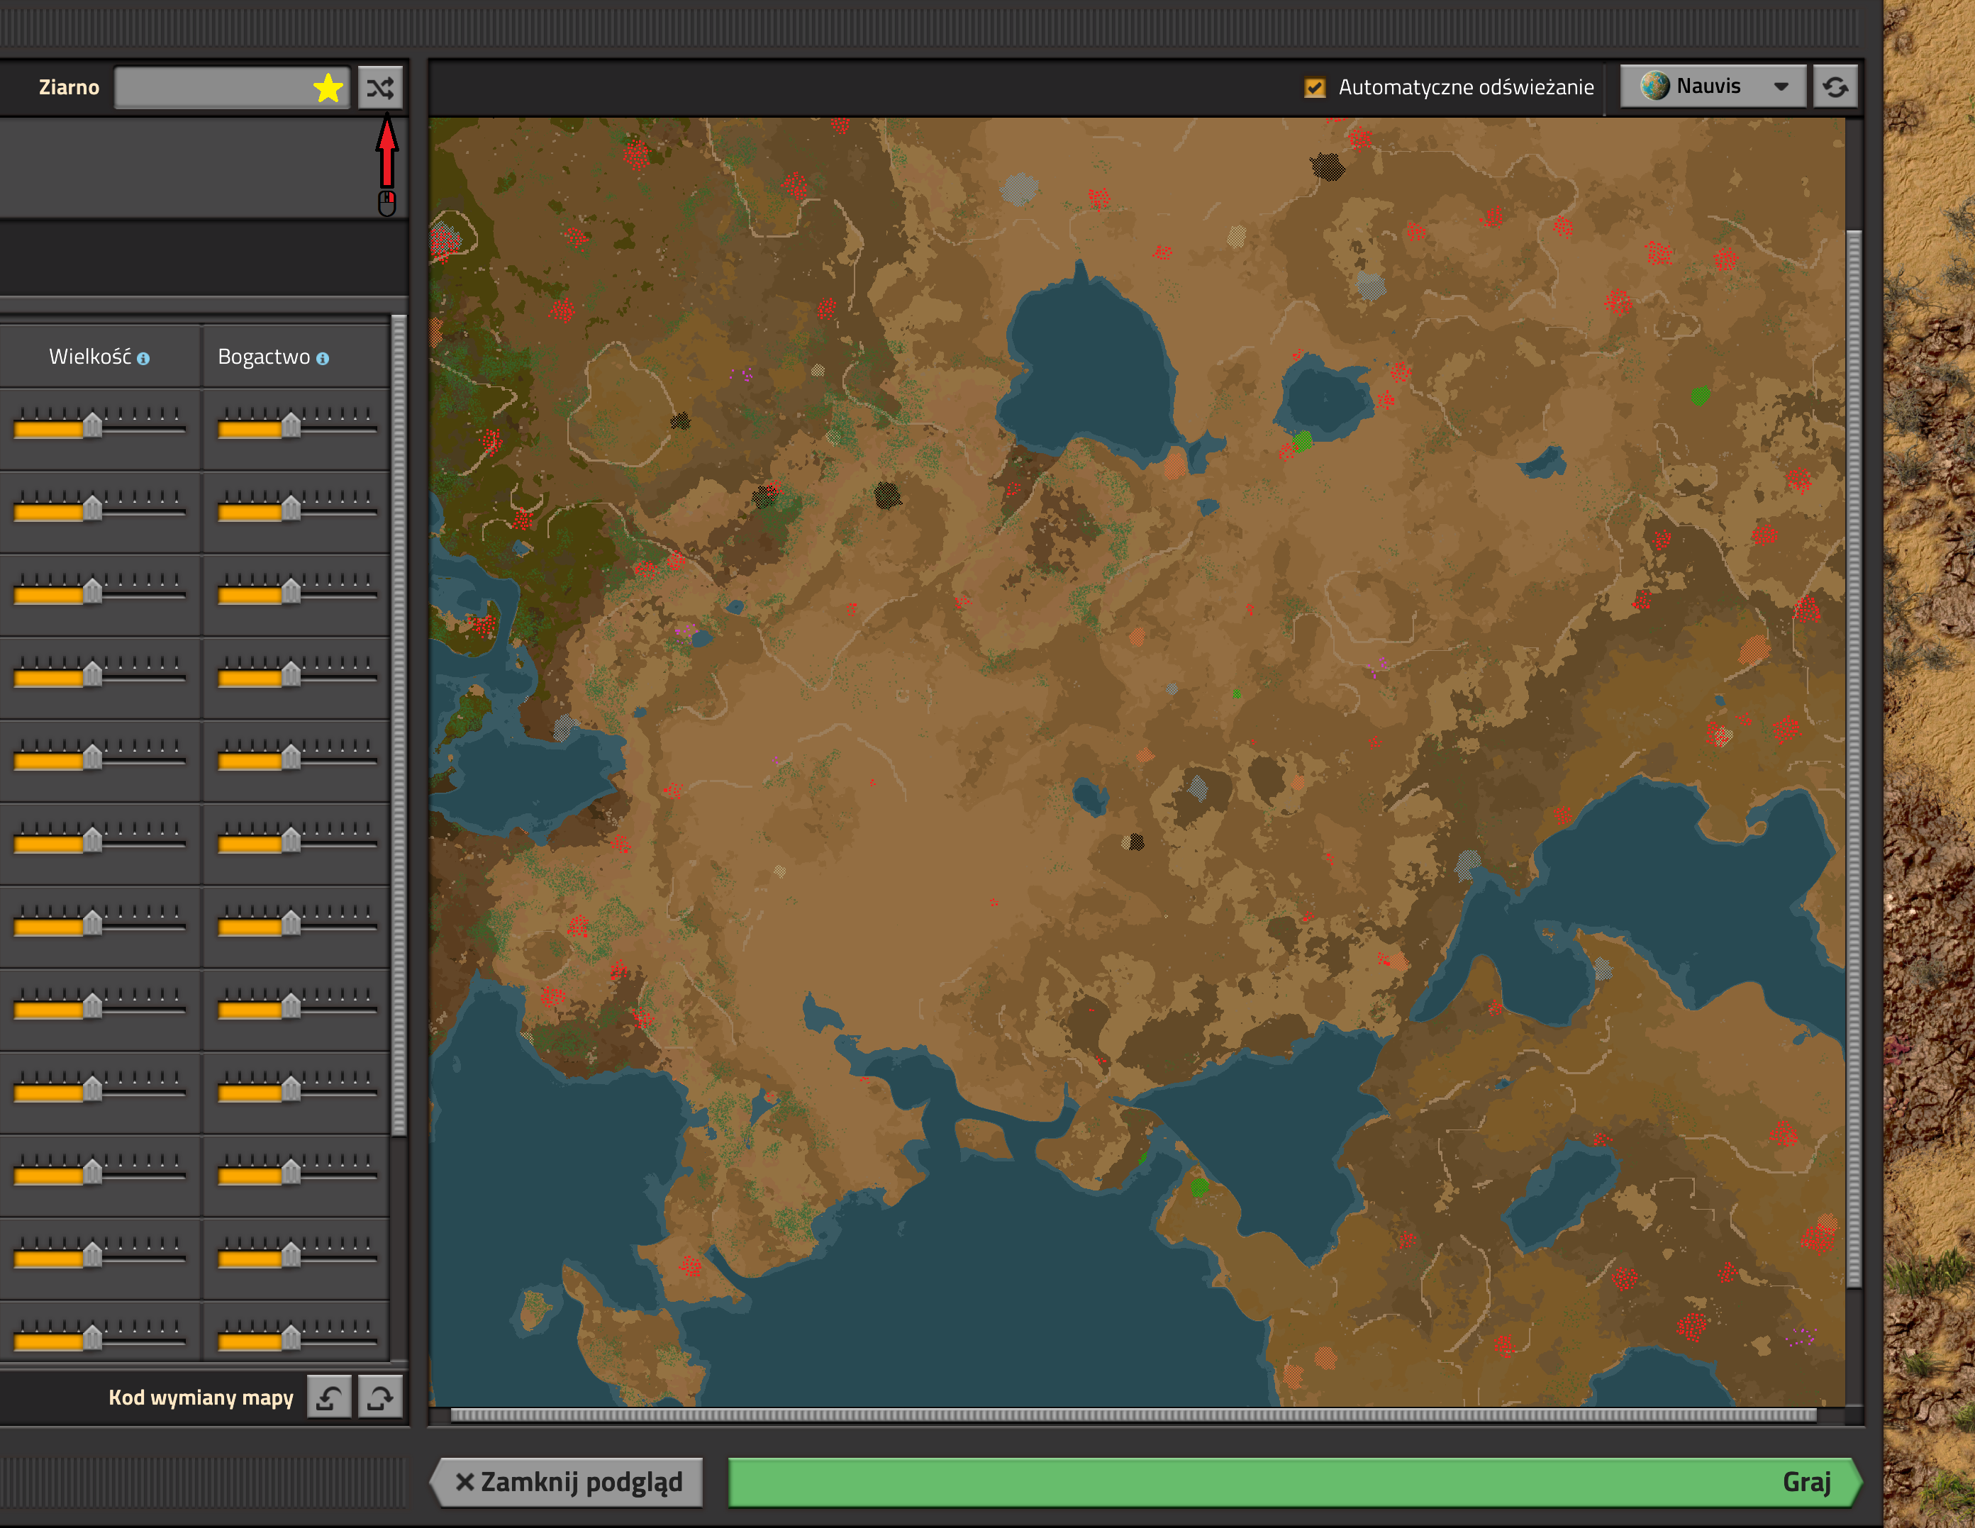1975x1528 pixels.
Task: Click the map preview vertical scrollbar
Action: pos(1853,758)
